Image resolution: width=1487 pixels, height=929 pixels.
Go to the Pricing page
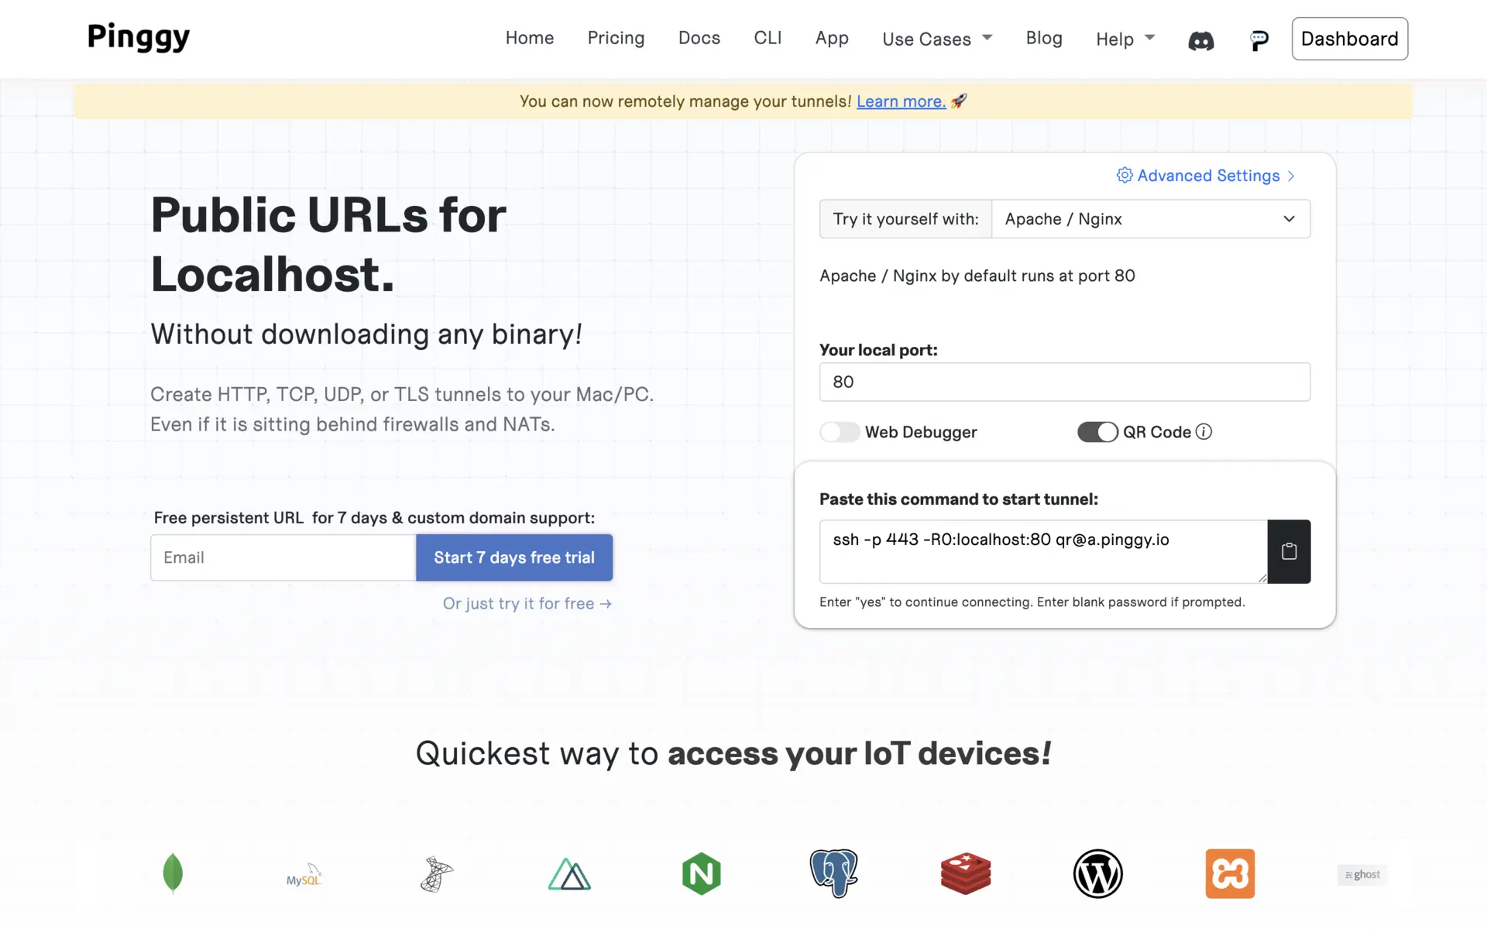(616, 38)
